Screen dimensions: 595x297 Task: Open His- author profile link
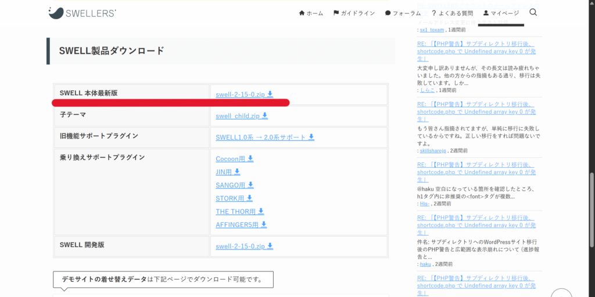(425, 204)
